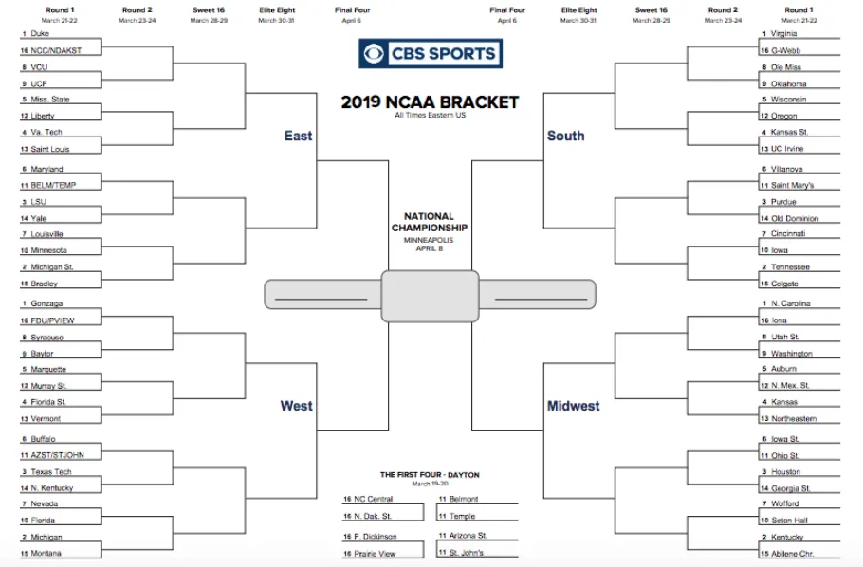The width and height of the screenshot is (863, 567).
Task: Choose 11 Belmont in First Four
Action: tap(478, 500)
